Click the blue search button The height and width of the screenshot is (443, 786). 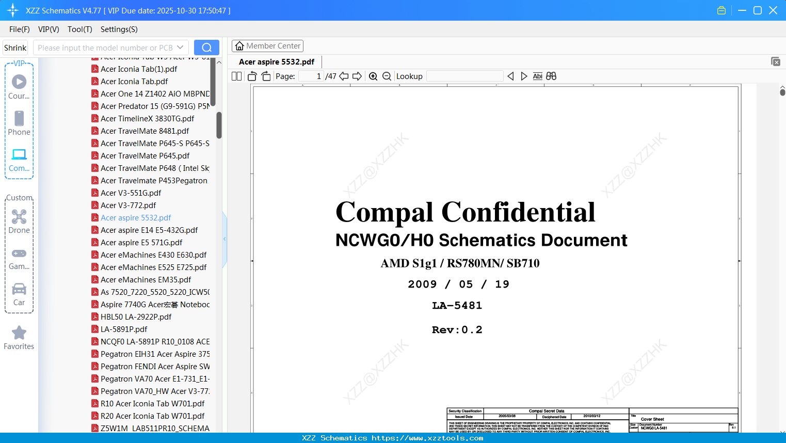click(206, 48)
